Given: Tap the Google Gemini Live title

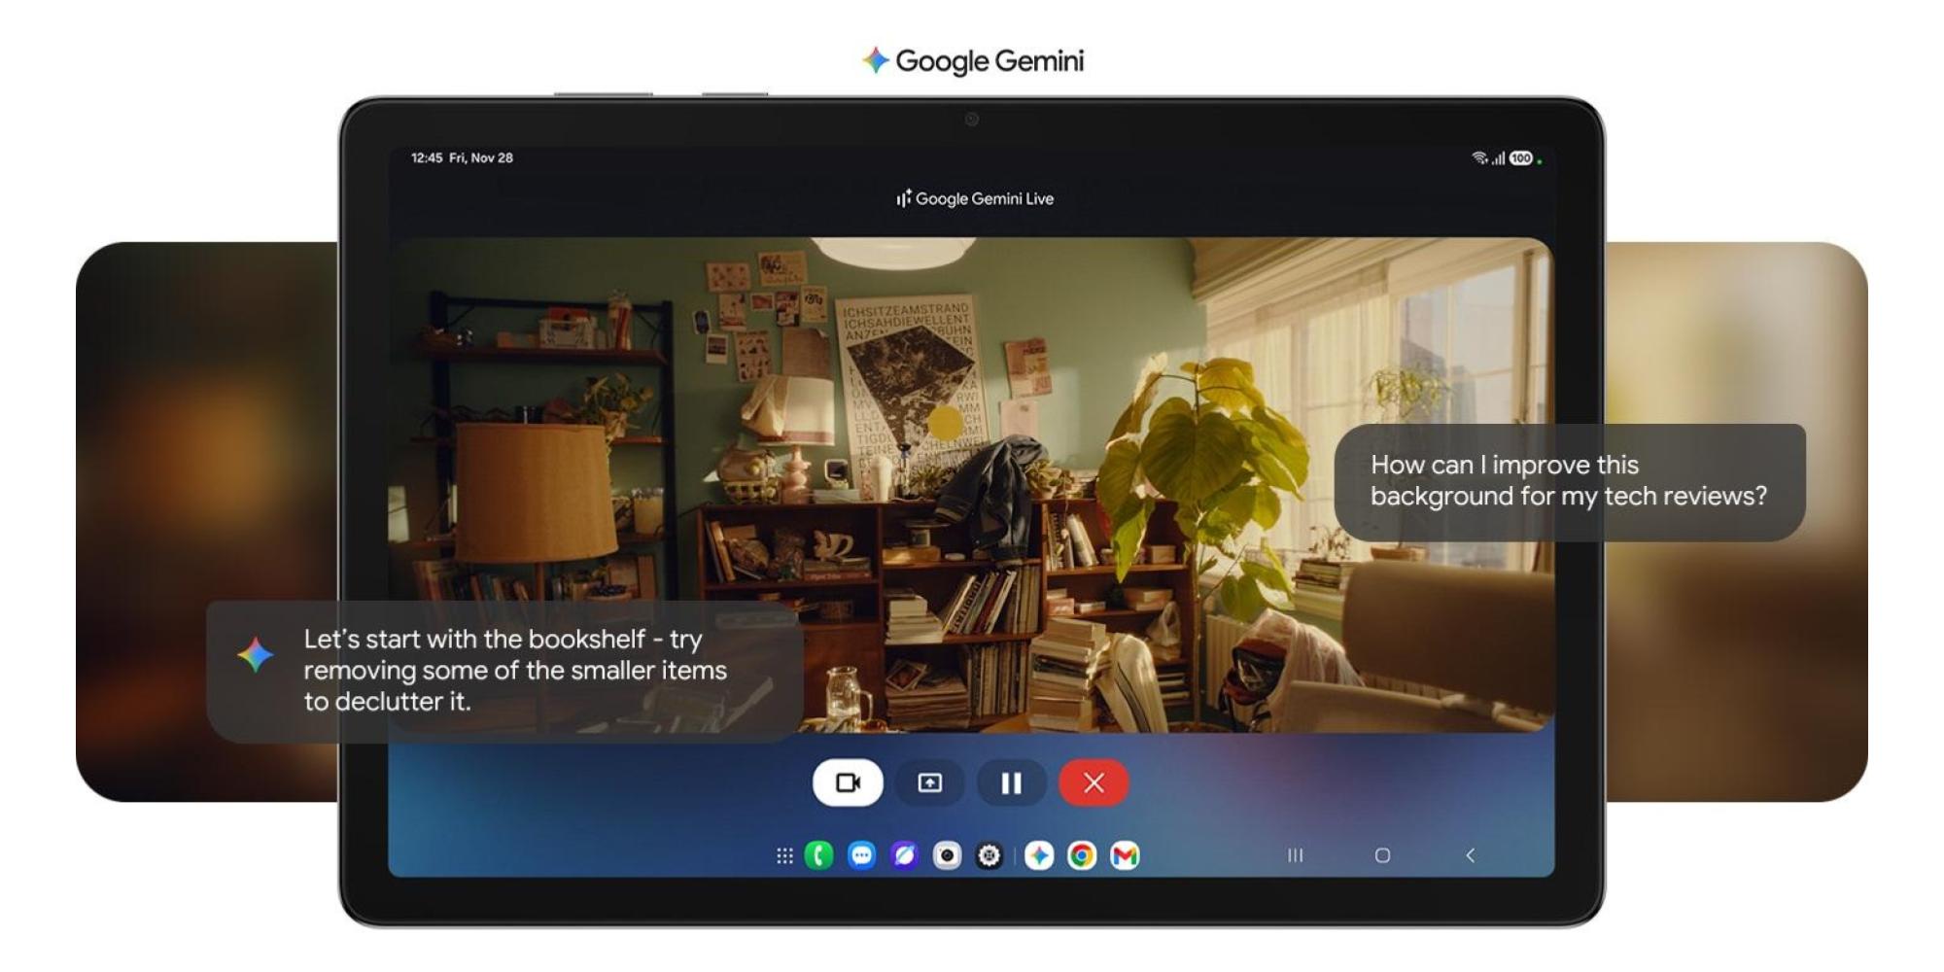Looking at the screenshot, I should 975,198.
